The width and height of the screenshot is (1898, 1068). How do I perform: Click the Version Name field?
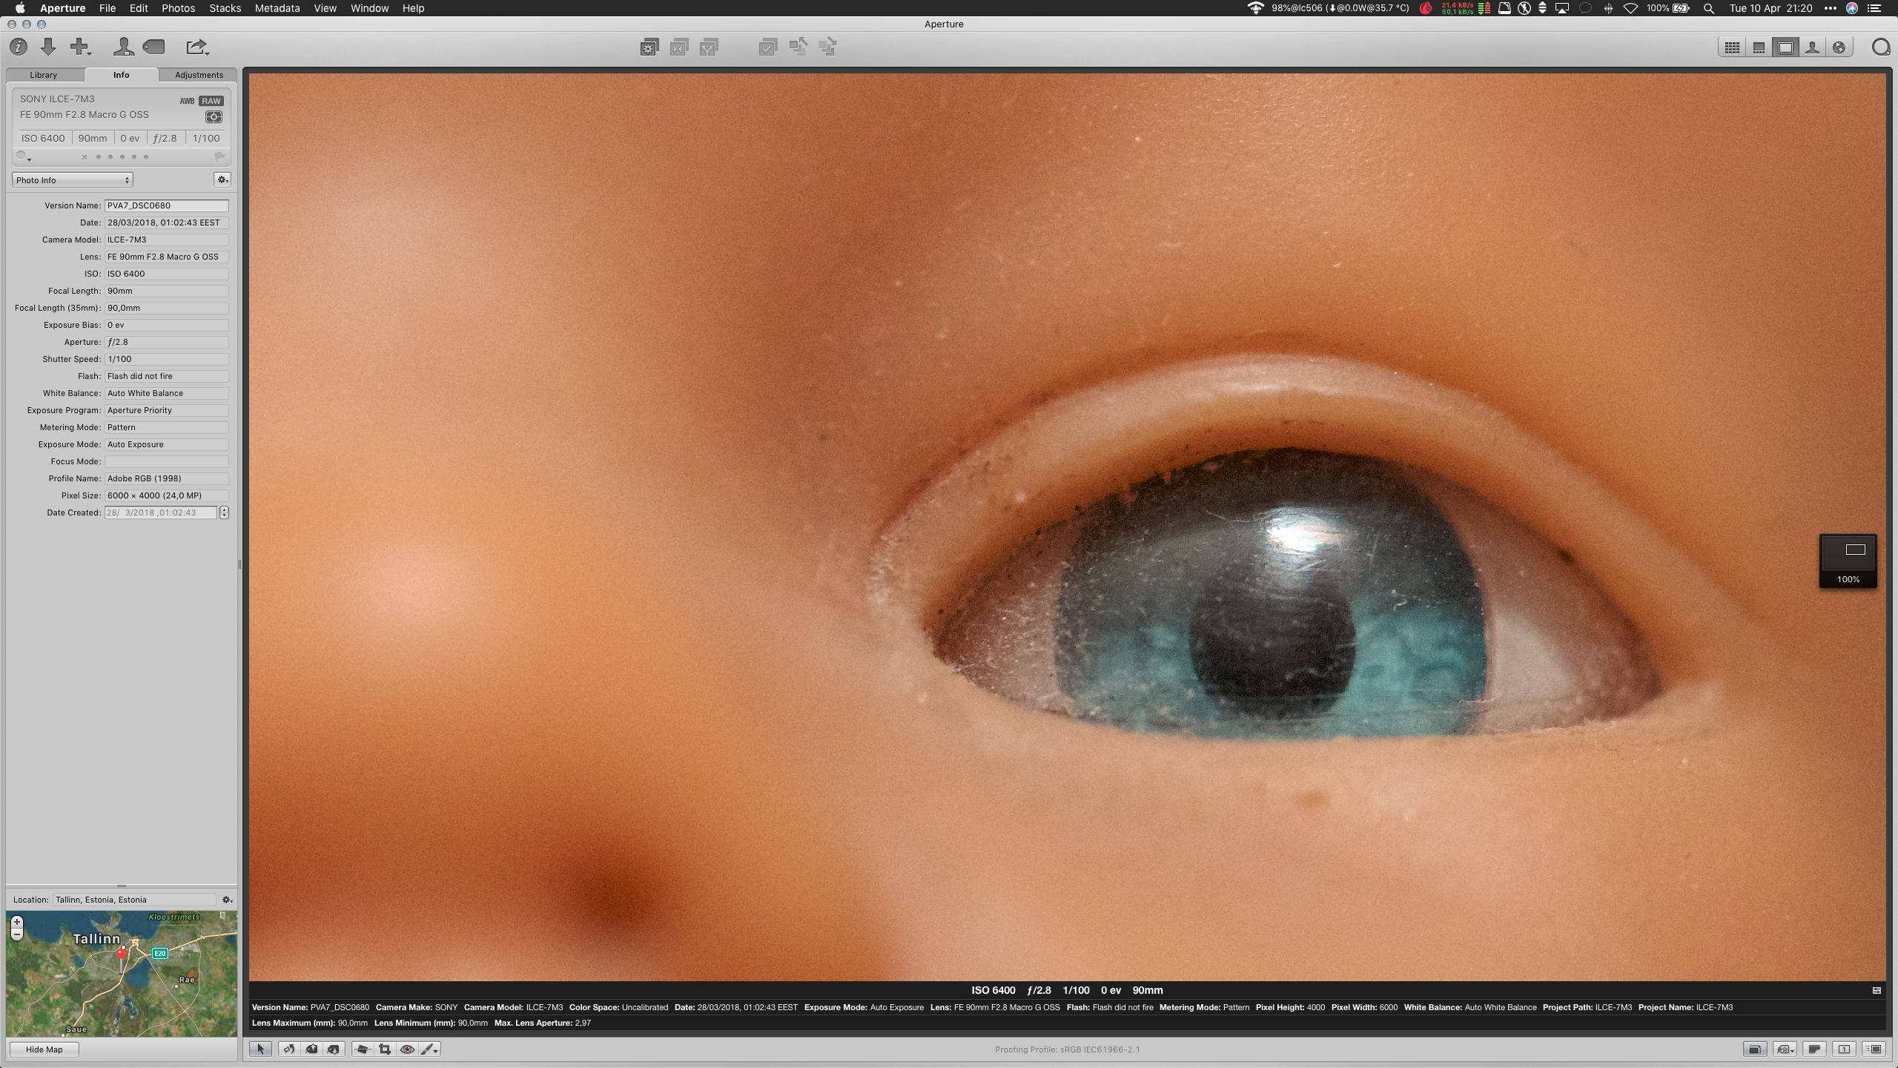click(x=166, y=205)
